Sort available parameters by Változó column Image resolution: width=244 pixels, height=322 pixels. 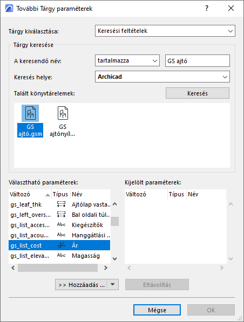tap(30, 194)
